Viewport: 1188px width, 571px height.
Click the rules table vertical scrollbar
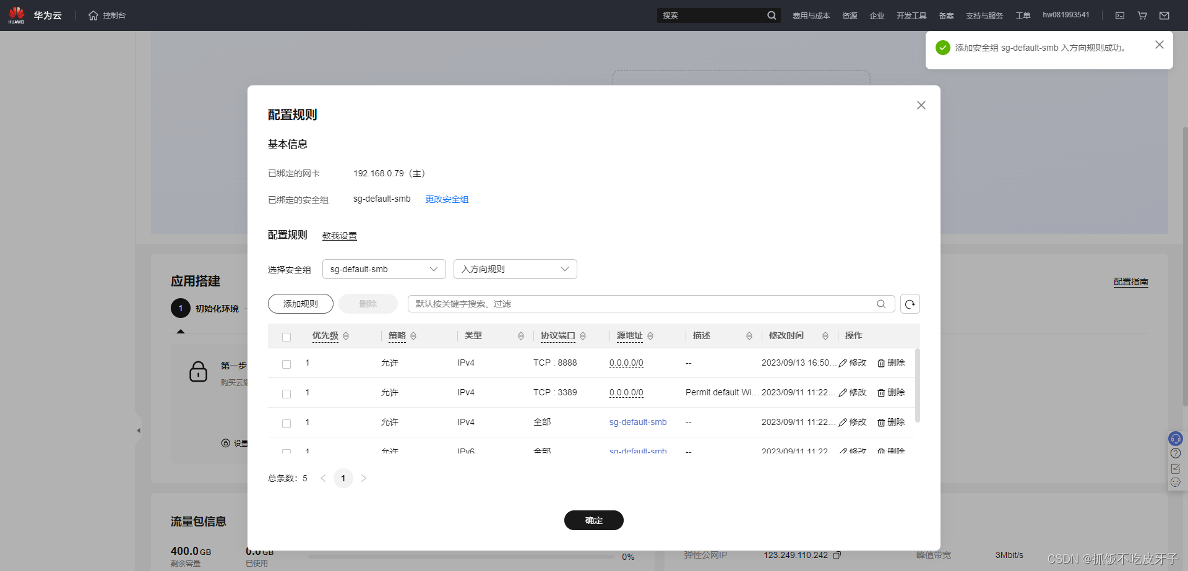tap(918, 385)
